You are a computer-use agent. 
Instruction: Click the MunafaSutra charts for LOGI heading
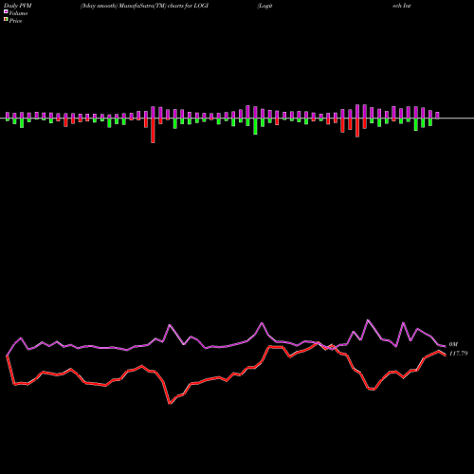tap(144, 6)
